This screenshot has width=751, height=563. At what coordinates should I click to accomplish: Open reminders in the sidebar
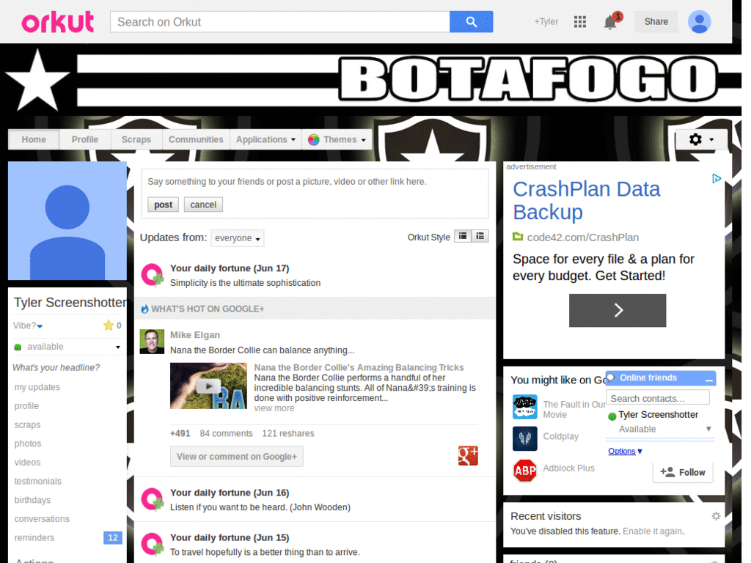click(34, 537)
